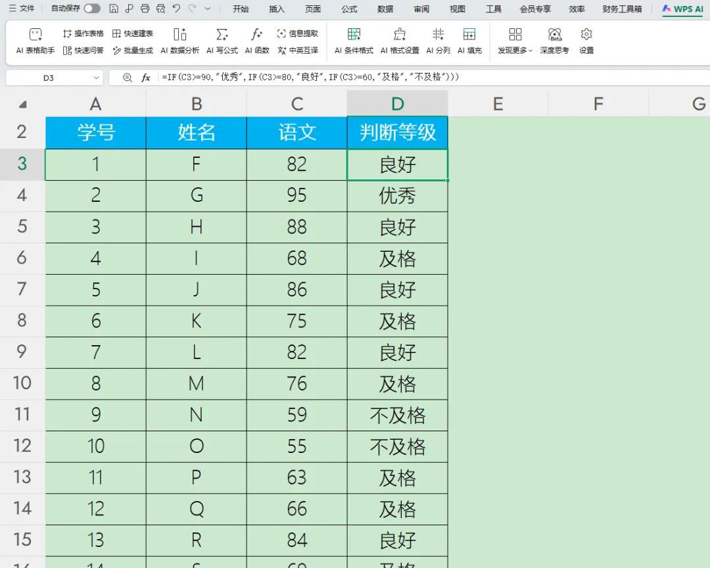Click the AI 填充 tool
Image resolution: width=710 pixels, height=568 pixels.
coord(469,41)
